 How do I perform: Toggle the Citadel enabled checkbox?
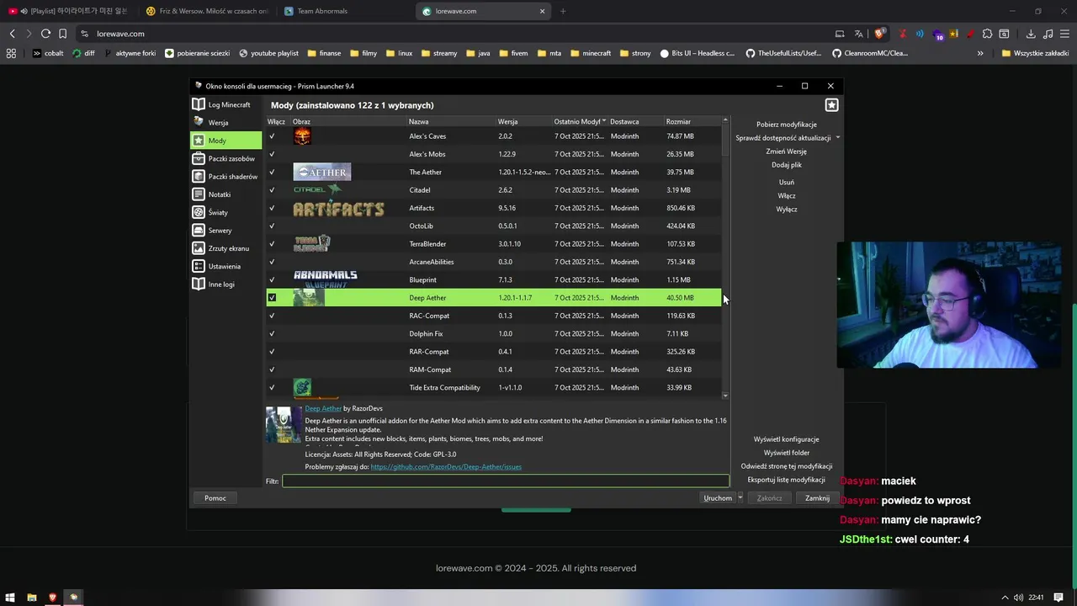pos(272,189)
